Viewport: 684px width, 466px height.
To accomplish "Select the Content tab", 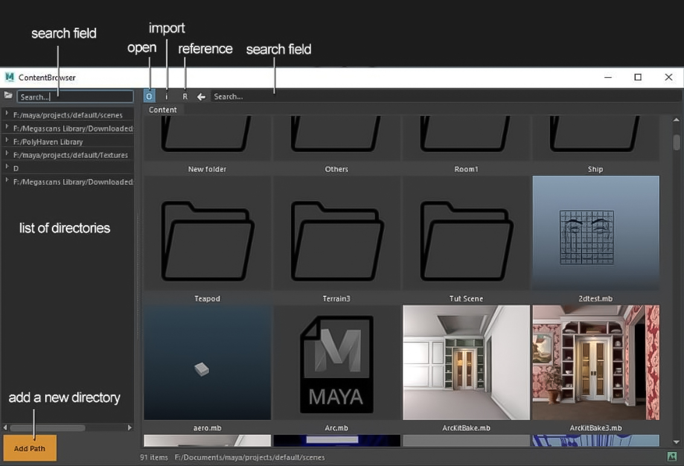I will point(163,110).
